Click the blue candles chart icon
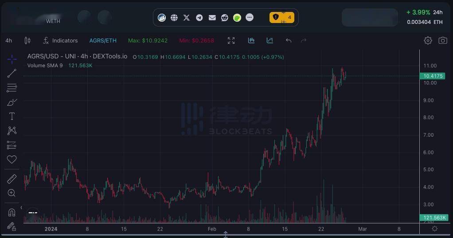Image resolution: width=453 pixels, height=238 pixels. click(x=251, y=41)
